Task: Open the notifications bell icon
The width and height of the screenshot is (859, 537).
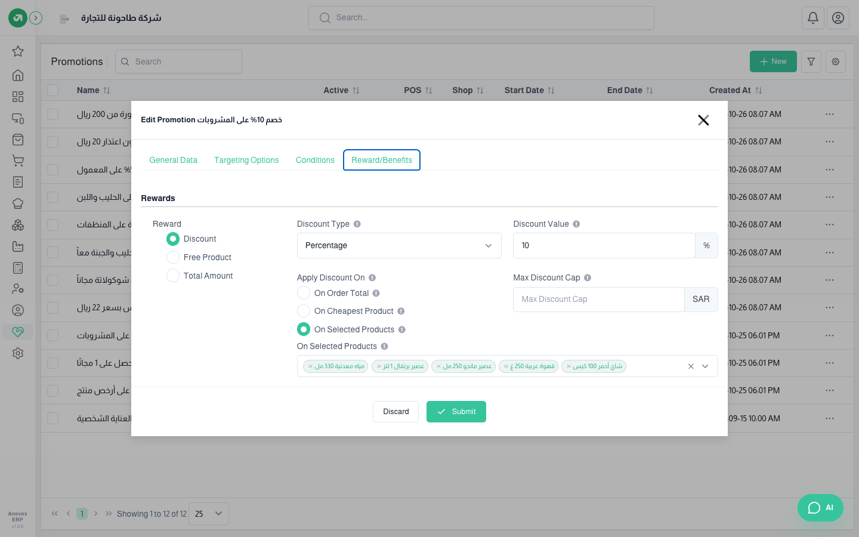Action: click(813, 18)
